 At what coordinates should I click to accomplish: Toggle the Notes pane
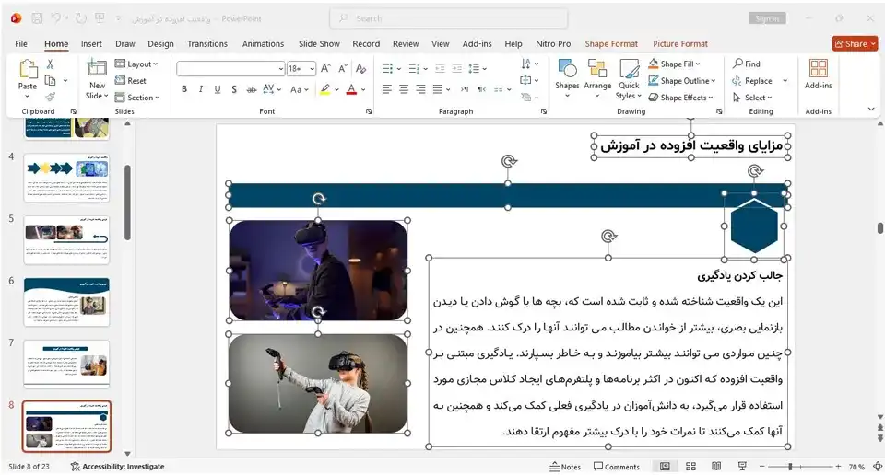click(x=565, y=467)
